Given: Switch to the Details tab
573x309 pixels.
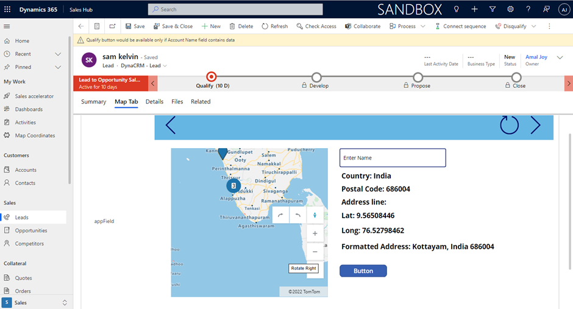Looking at the screenshot, I should pyautogui.click(x=154, y=102).
